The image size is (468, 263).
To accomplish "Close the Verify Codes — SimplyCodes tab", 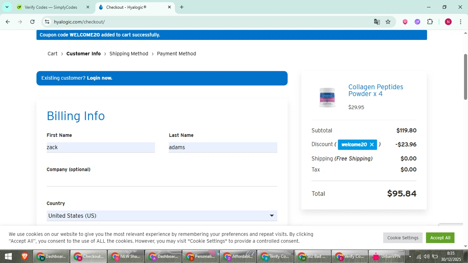I will pos(88,7).
